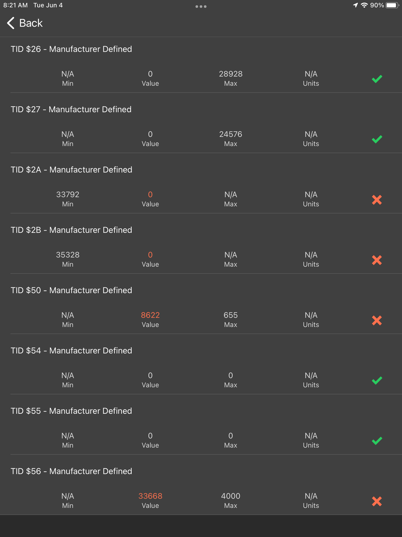Click the green checkmark for TID $27

pyautogui.click(x=377, y=139)
